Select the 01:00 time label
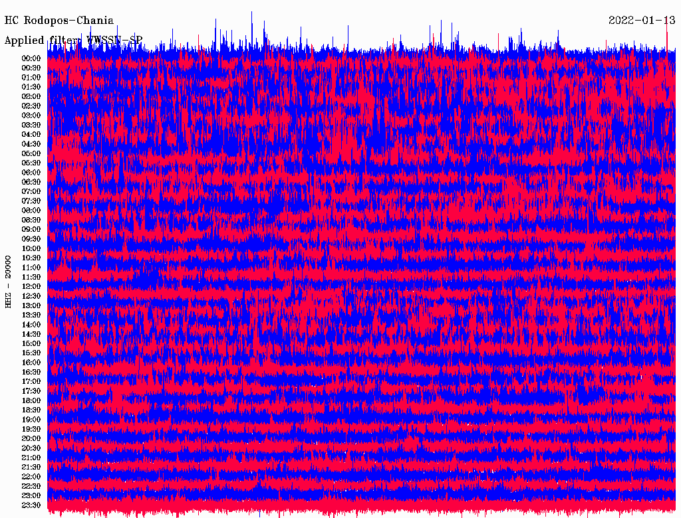This screenshot has width=681, height=518. pos(31,78)
